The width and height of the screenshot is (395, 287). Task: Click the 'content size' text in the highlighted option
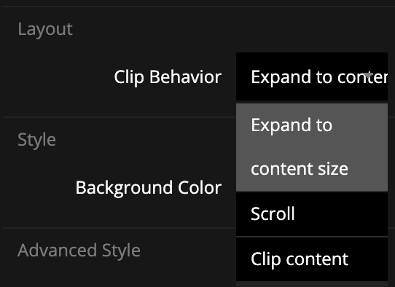(x=300, y=169)
